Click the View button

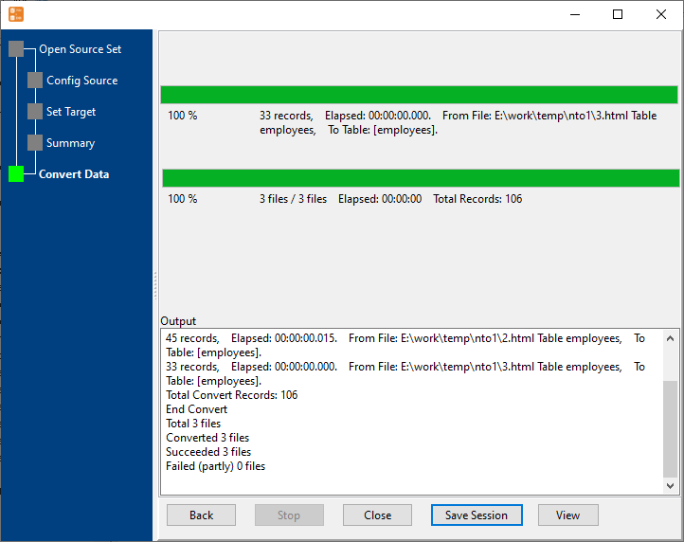click(567, 515)
